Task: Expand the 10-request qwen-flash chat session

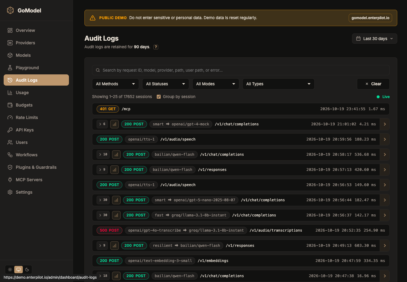Action: (103, 155)
